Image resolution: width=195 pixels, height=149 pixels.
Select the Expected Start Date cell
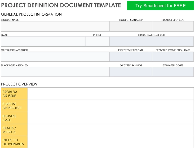(131, 57)
